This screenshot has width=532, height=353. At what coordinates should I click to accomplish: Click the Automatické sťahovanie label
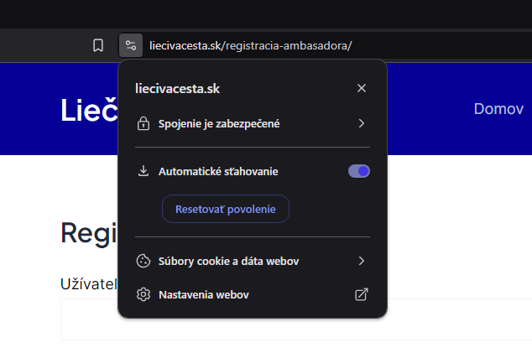click(x=218, y=172)
